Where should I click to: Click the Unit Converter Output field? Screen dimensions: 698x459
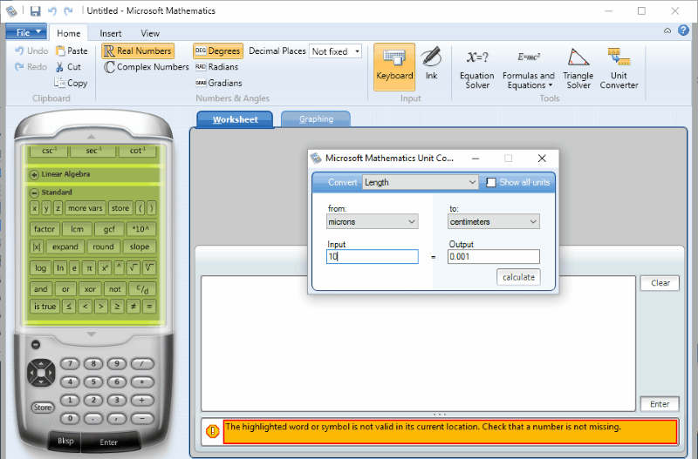[494, 256]
